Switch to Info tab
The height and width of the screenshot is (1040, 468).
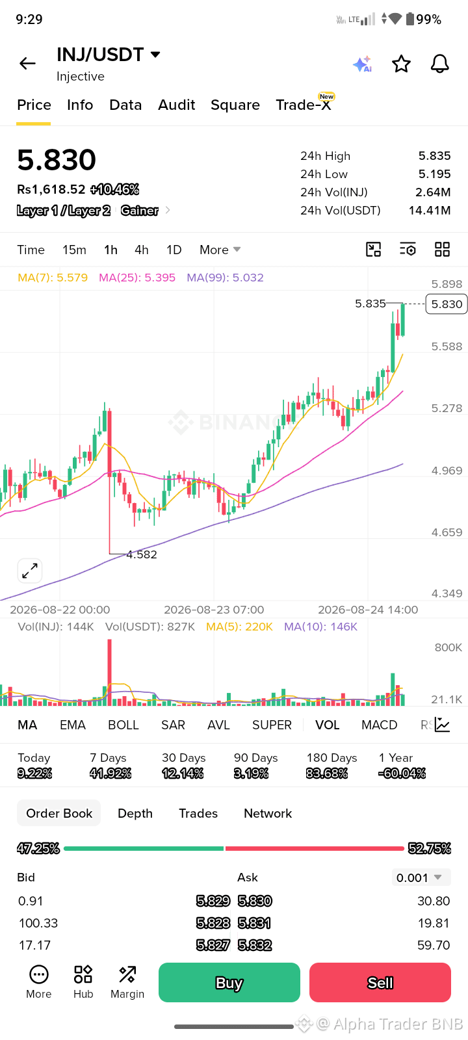click(x=80, y=105)
